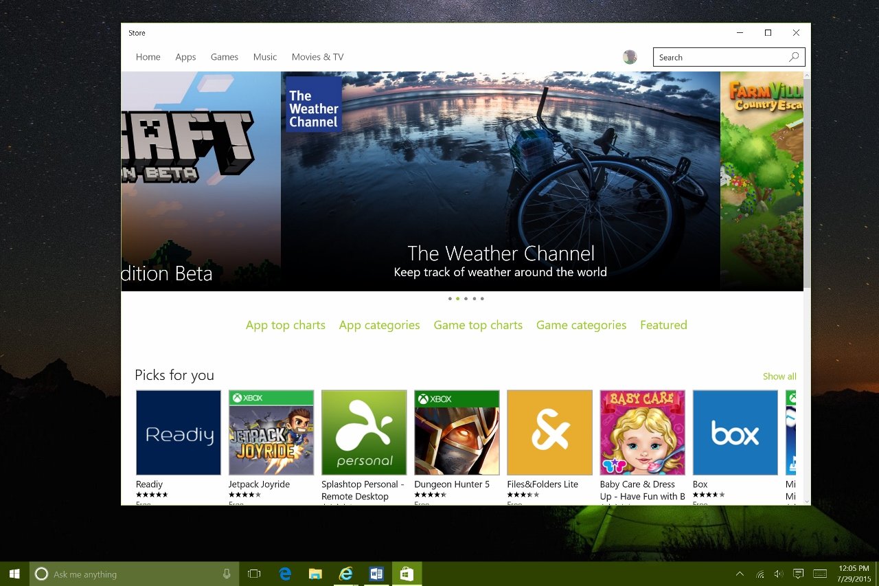The width and height of the screenshot is (879, 586).
Task: Switch to the Games tab
Action: [x=225, y=57]
